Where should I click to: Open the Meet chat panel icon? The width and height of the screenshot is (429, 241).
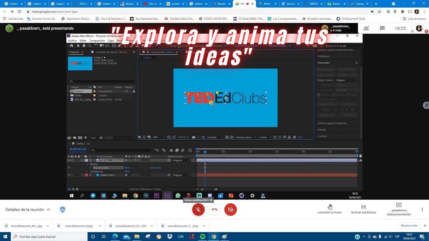pyautogui.click(x=382, y=28)
